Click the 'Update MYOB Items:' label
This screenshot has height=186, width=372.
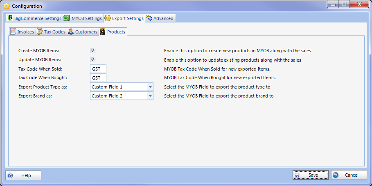tap(40, 60)
